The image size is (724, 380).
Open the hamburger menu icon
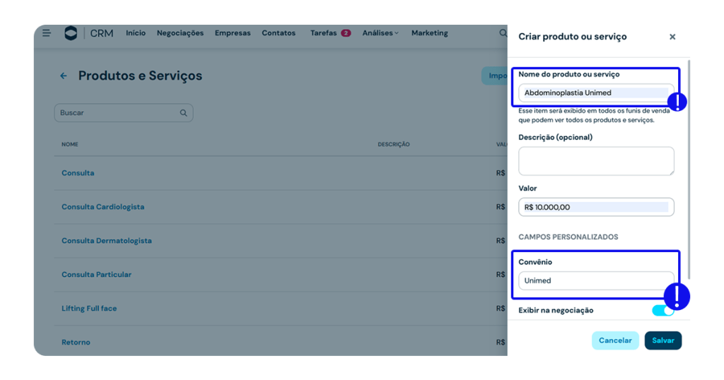click(47, 32)
